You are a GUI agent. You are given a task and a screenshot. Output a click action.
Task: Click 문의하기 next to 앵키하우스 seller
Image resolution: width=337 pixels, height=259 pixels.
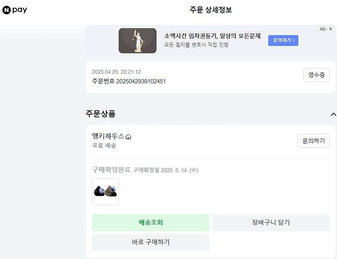[x=313, y=141]
